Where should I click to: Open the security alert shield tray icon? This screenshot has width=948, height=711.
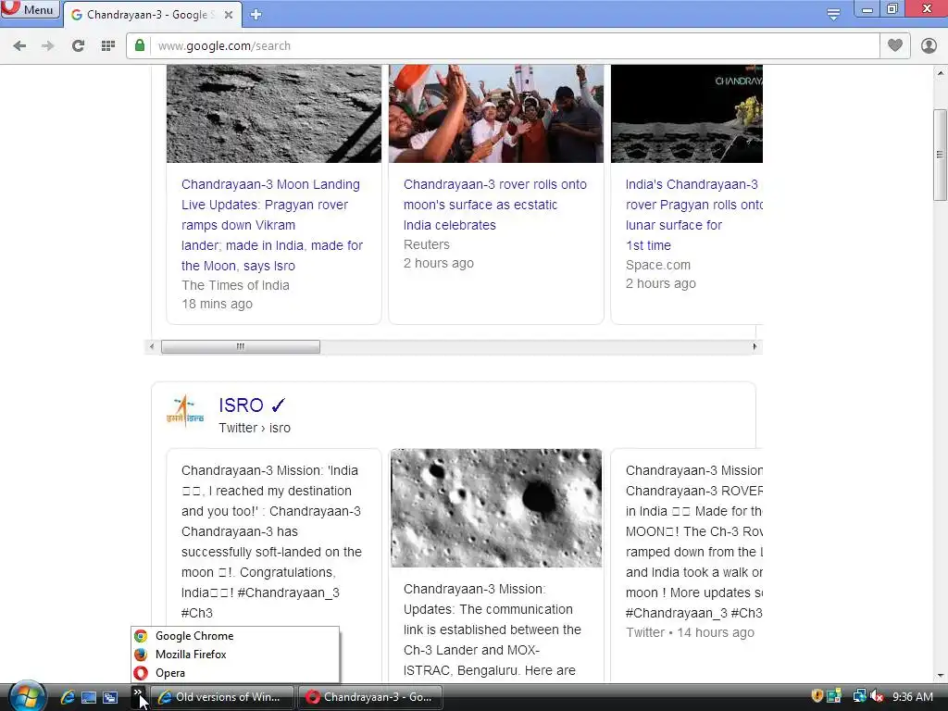coord(817,696)
